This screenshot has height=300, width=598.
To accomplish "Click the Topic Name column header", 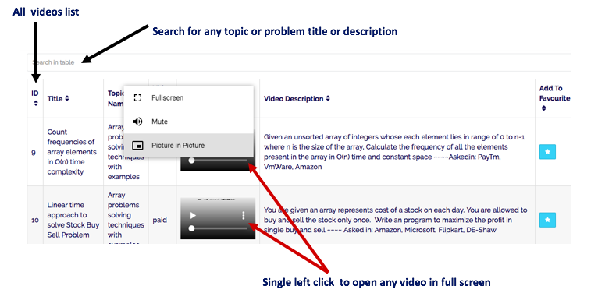I will (116, 98).
